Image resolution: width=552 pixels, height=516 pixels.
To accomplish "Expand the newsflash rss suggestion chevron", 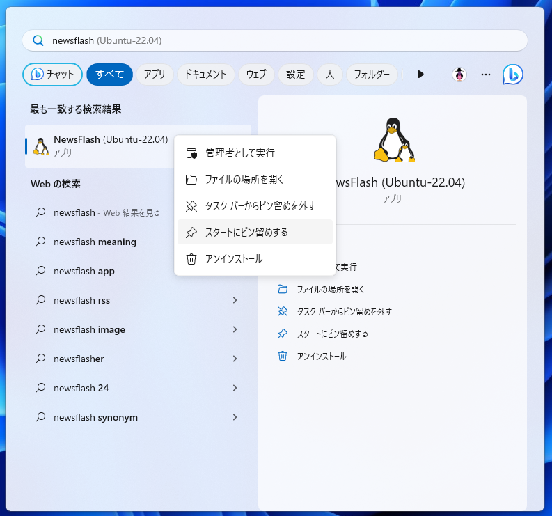I will tap(235, 300).
